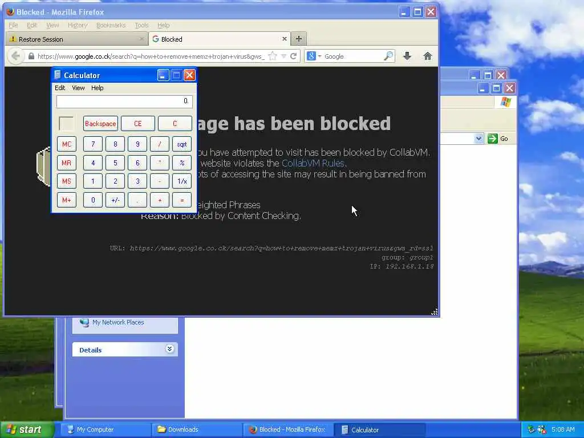The image size is (584, 438).
Task: Click the search magnifier in Google box
Action: [x=388, y=56]
